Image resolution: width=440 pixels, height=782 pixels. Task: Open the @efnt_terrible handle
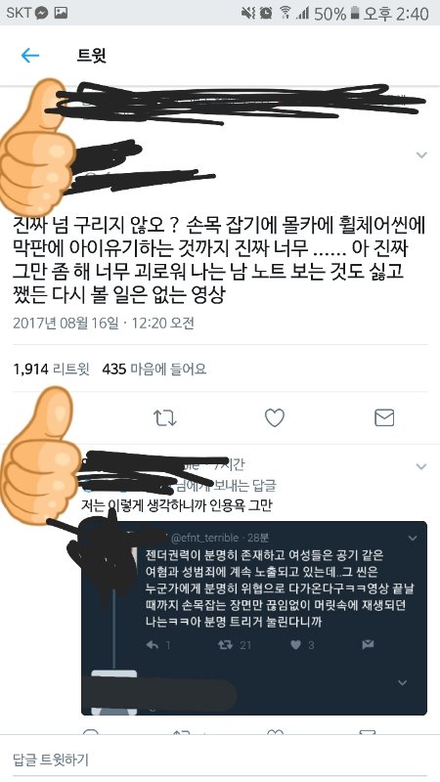(204, 538)
